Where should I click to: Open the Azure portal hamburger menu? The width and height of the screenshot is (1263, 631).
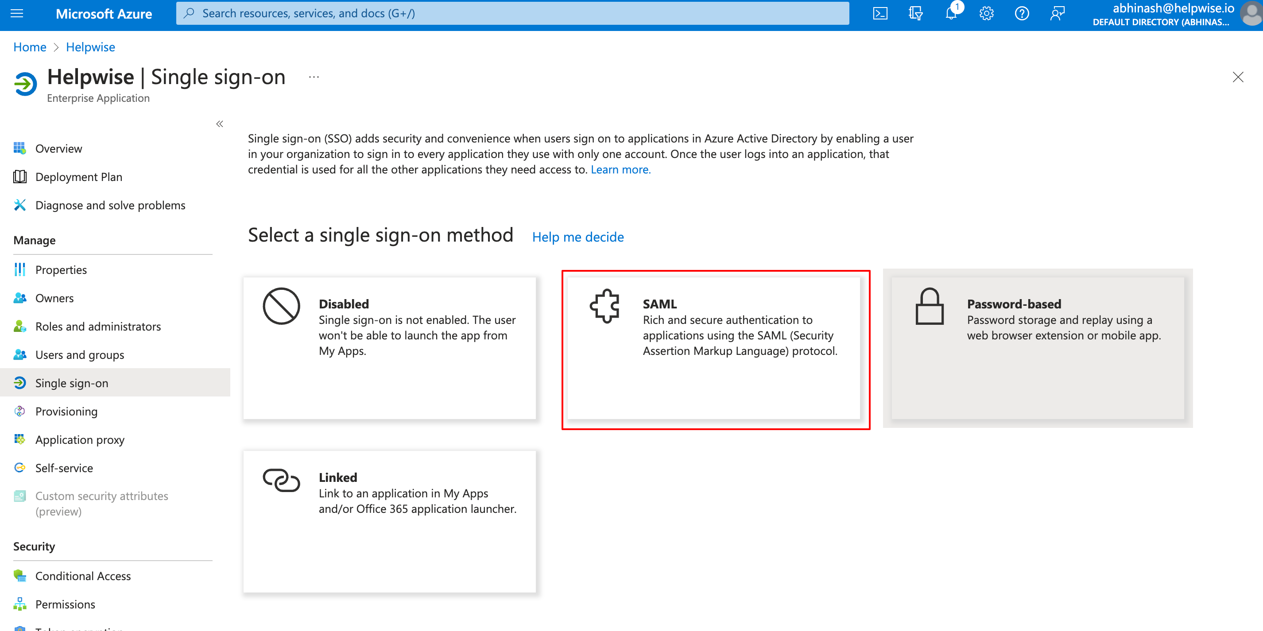coord(17,13)
